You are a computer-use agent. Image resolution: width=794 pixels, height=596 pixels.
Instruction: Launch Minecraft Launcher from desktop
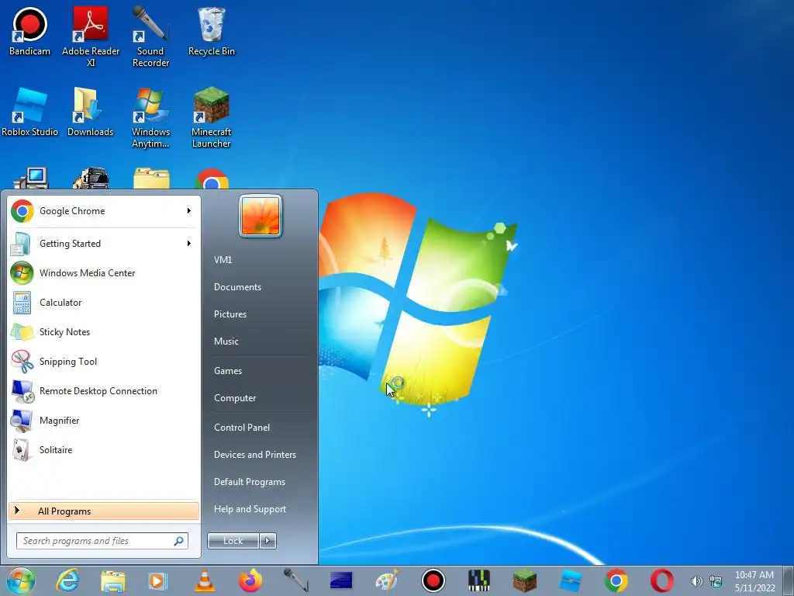211,118
